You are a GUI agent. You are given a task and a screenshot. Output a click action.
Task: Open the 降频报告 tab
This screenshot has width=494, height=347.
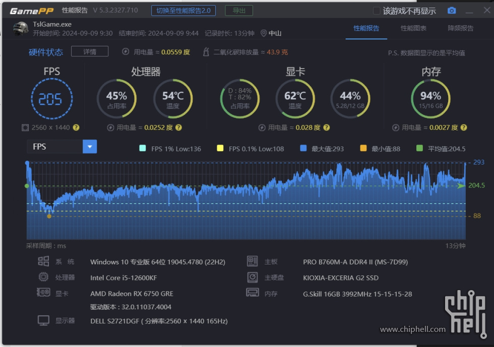point(461,28)
